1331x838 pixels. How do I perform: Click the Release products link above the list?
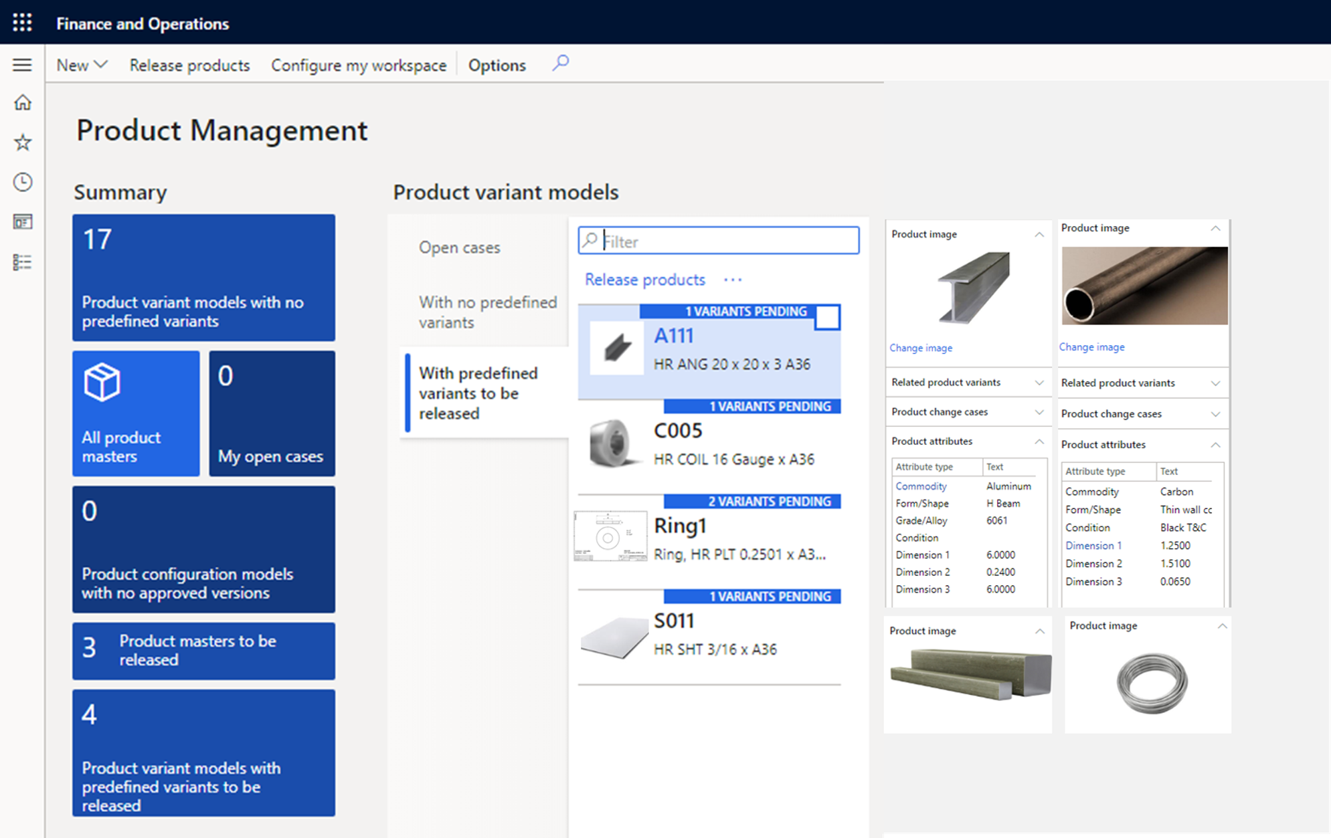coord(644,280)
